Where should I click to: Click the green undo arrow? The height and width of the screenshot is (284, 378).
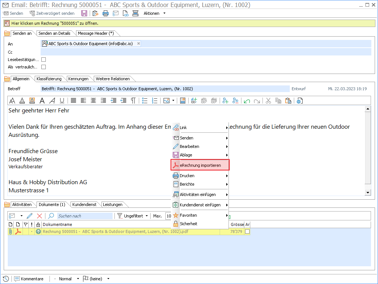coord(247,101)
